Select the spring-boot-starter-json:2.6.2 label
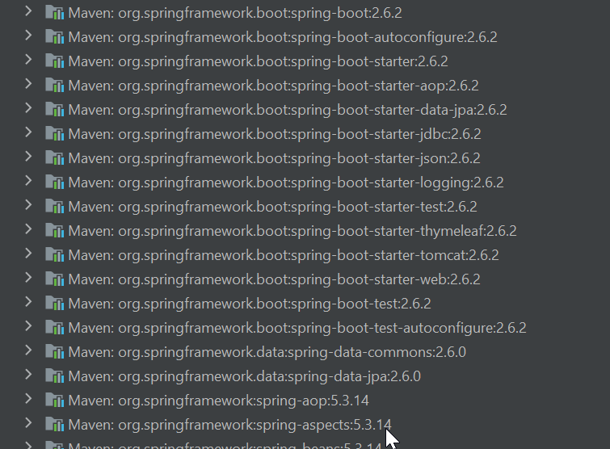 tap(274, 158)
